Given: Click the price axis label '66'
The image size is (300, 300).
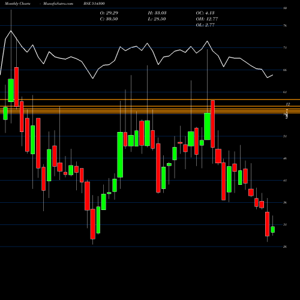Looking at the screenshot, I should point(285,70).
